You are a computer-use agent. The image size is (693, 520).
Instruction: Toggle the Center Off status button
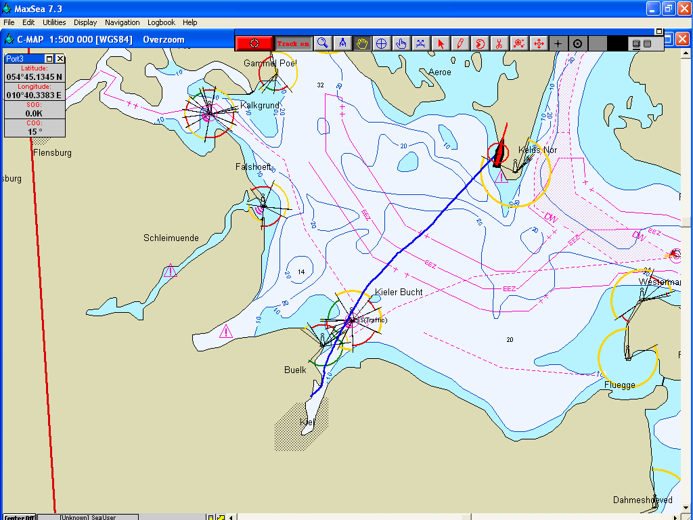click(x=20, y=517)
